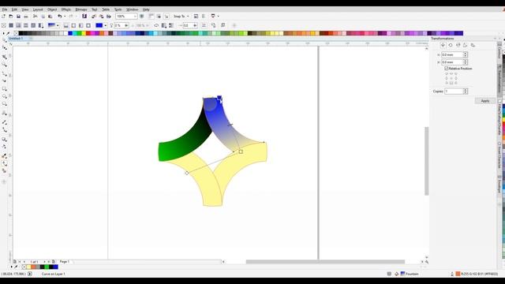Click the Print icon
505x284 pixels.
[26, 16]
